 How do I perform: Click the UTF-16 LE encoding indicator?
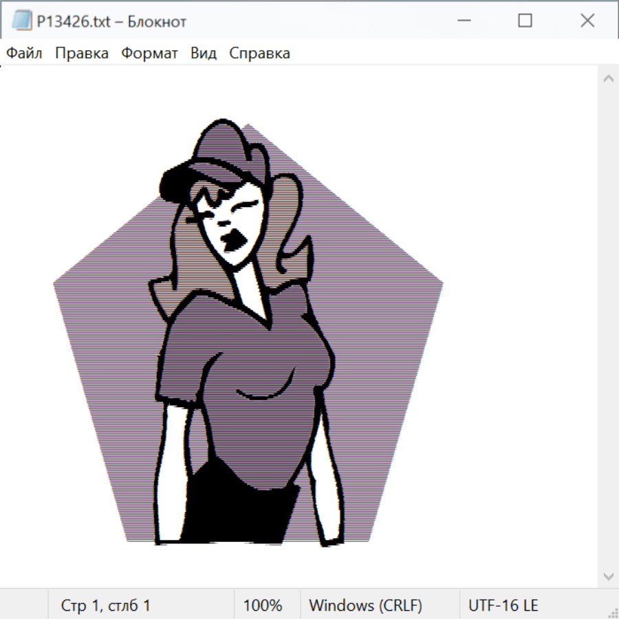[503, 605]
